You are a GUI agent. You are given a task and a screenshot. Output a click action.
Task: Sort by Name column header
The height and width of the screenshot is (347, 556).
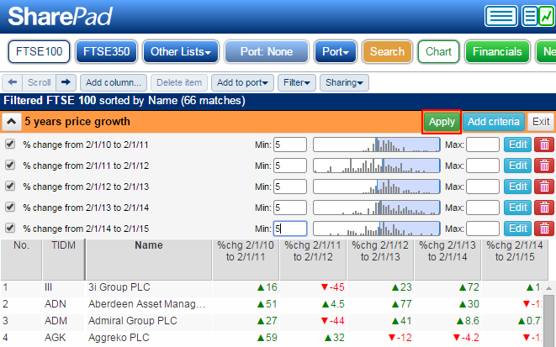[149, 260]
